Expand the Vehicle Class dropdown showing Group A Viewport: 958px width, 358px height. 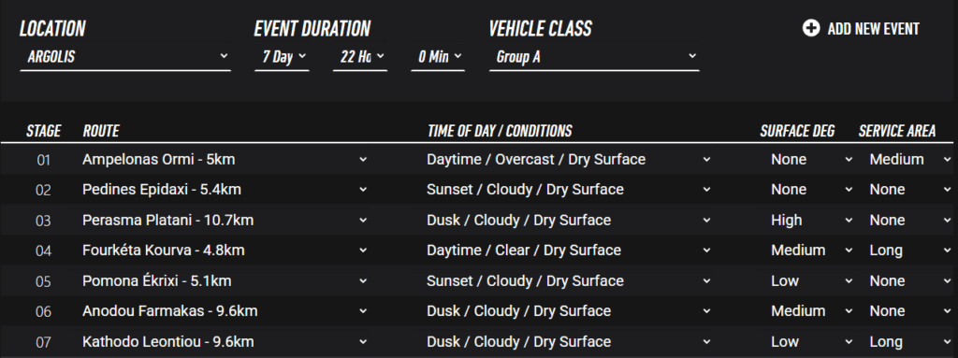coord(594,57)
